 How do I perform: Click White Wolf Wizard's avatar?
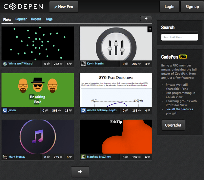pos(5,63)
